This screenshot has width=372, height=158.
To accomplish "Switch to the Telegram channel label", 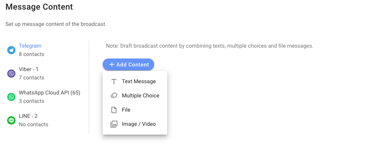I will (x=30, y=46).
